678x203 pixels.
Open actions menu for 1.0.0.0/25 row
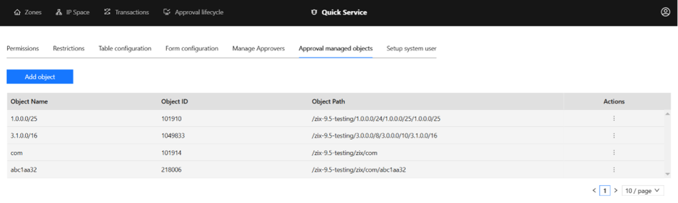pyautogui.click(x=614, y=118)
